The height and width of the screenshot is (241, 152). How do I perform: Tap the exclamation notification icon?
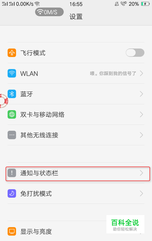coord(12,173)
